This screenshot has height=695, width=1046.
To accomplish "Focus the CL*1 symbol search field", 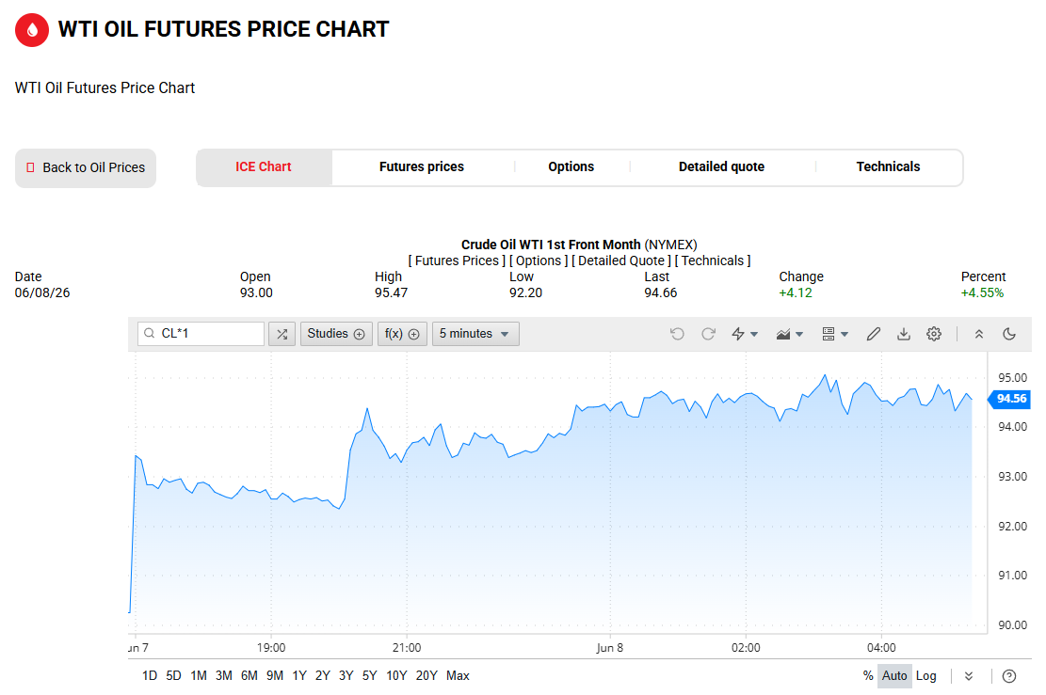I will [201, 334].
